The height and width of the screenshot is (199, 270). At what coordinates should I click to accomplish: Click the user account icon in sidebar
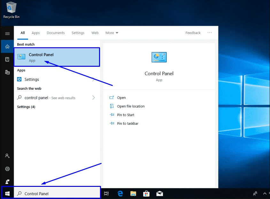7,156
